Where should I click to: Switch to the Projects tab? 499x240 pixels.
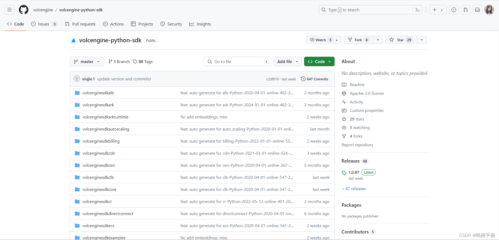click(x=142, y=24)
